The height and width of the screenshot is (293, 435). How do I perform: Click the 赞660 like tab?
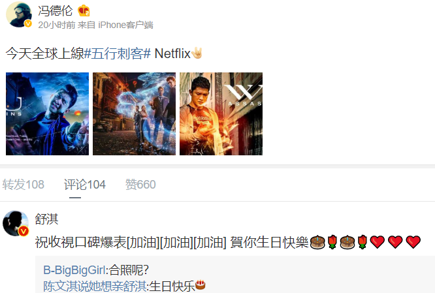coord(140,185)
